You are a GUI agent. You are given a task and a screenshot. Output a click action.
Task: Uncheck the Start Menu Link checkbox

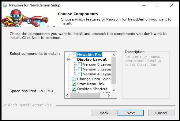(x=74, y=84)
